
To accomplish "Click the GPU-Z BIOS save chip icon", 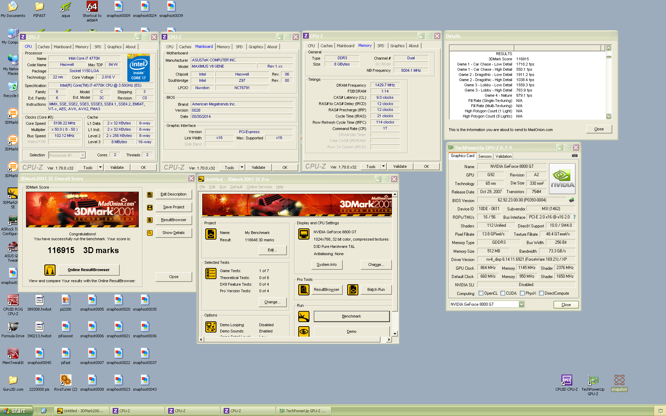I will (x=572, y=200).
